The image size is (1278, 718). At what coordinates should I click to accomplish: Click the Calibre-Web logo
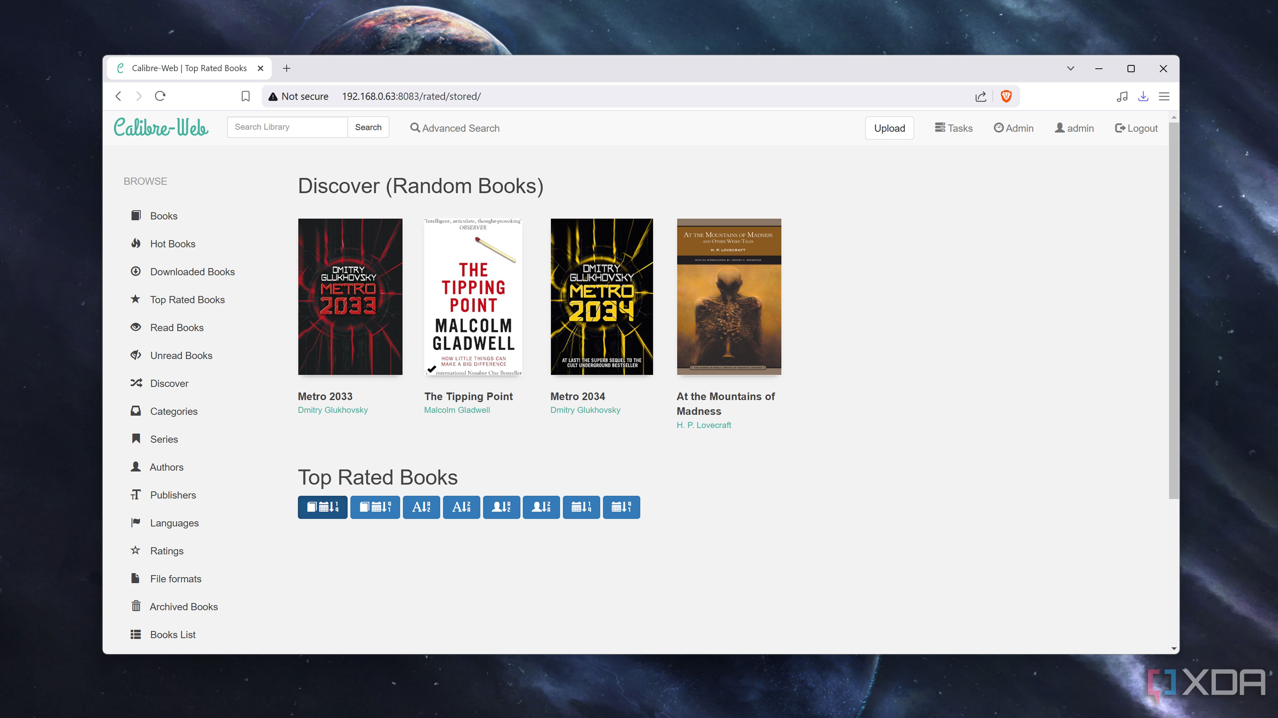[161, 127]
